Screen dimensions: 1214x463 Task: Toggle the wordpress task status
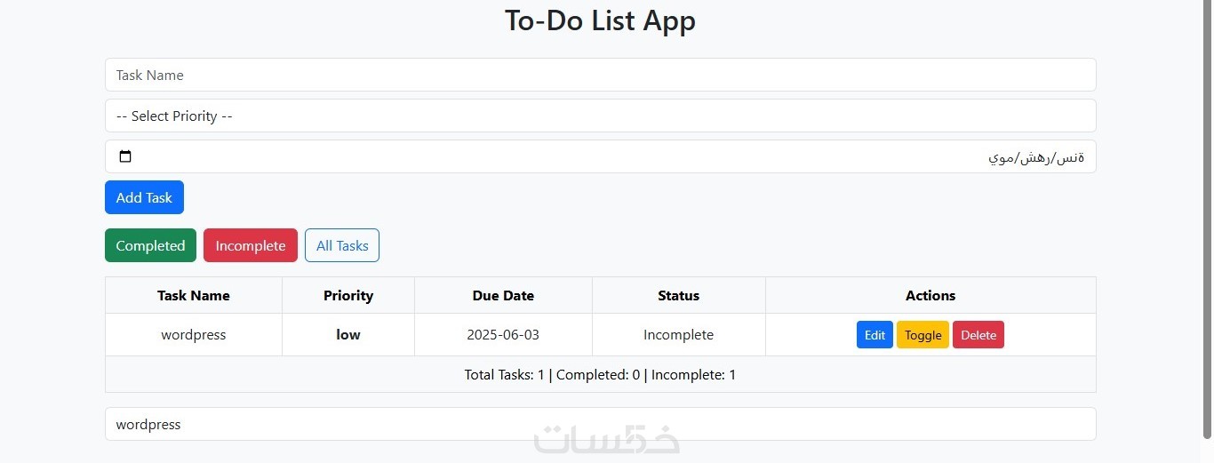[922, 335]
